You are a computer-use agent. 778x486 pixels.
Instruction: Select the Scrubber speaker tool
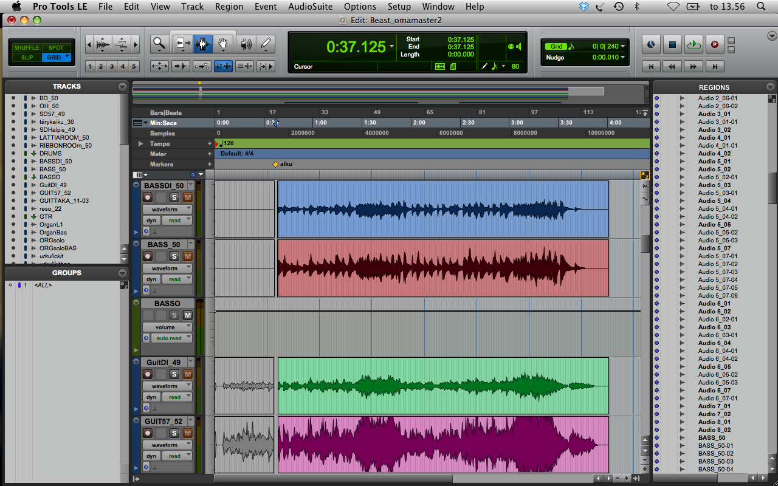pos(246,44)
